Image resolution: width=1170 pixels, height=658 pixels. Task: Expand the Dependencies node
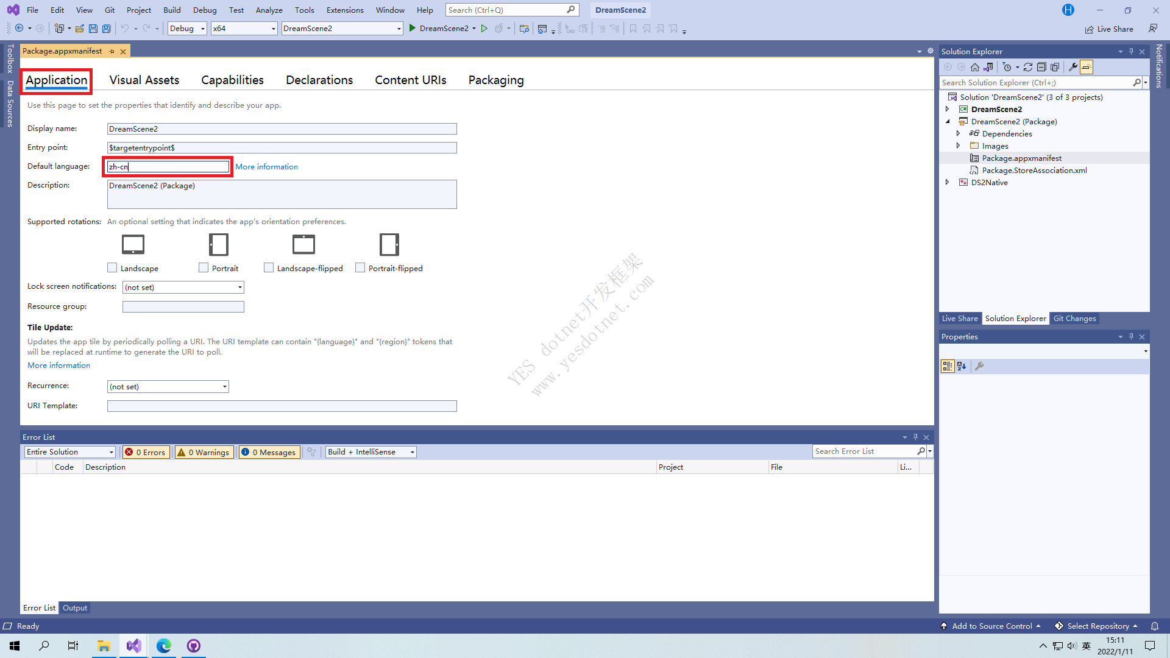click(x=958, y=134)
